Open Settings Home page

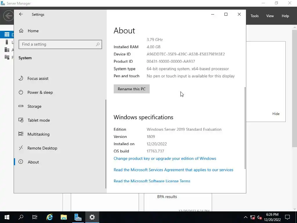(29, 31)
